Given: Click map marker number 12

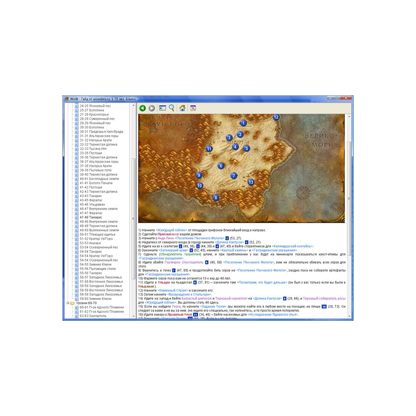Looking at the screenshot, I should tap(276, 117).
